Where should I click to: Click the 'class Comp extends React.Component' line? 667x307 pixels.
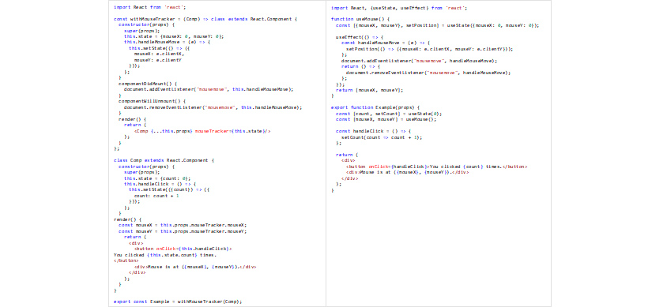point(164,160)
